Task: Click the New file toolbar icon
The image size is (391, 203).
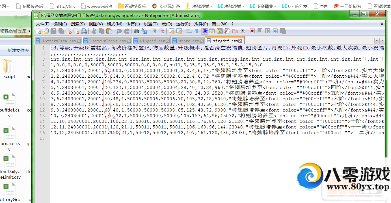Action: (x=38, y=31)
